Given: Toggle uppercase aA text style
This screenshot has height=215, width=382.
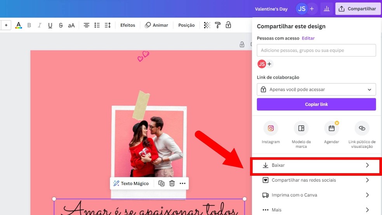Looking at the screenshot, I should click(x=71, y=25).
